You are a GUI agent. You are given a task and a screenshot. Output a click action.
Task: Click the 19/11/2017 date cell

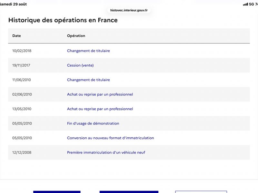point(21,65)
